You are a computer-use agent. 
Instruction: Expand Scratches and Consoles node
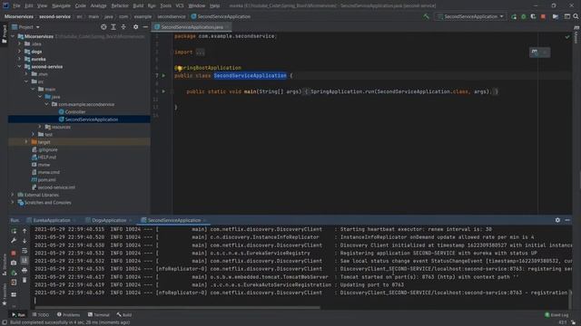tap(13, 203)
